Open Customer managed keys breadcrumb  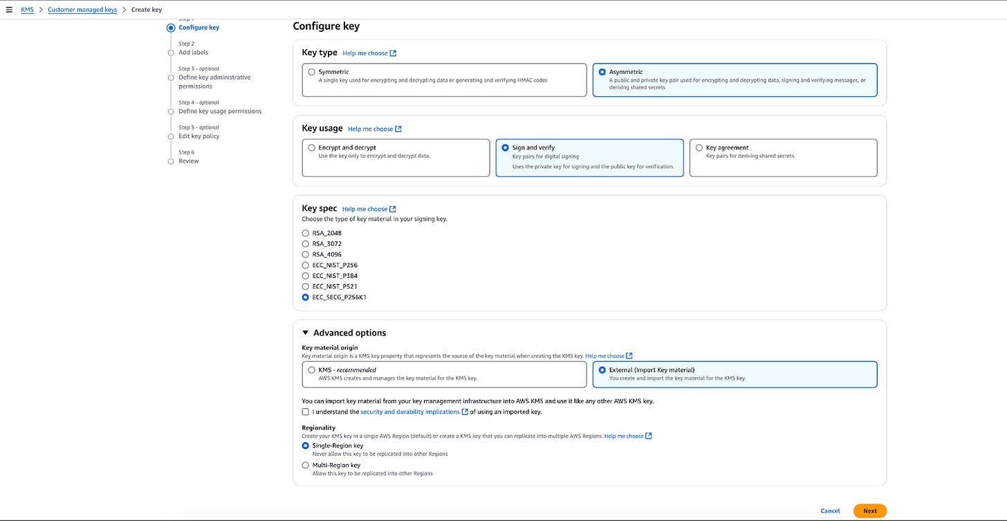tap(82, 10)
